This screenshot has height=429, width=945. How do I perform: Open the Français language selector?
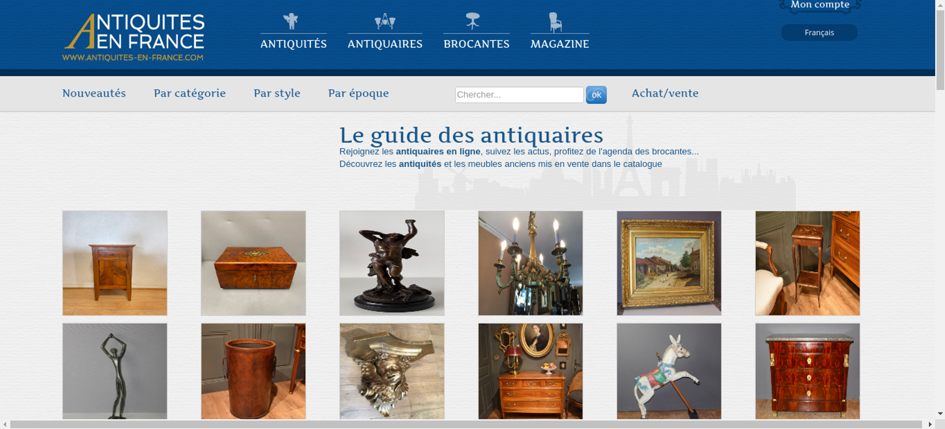click(x=819, y=33)
